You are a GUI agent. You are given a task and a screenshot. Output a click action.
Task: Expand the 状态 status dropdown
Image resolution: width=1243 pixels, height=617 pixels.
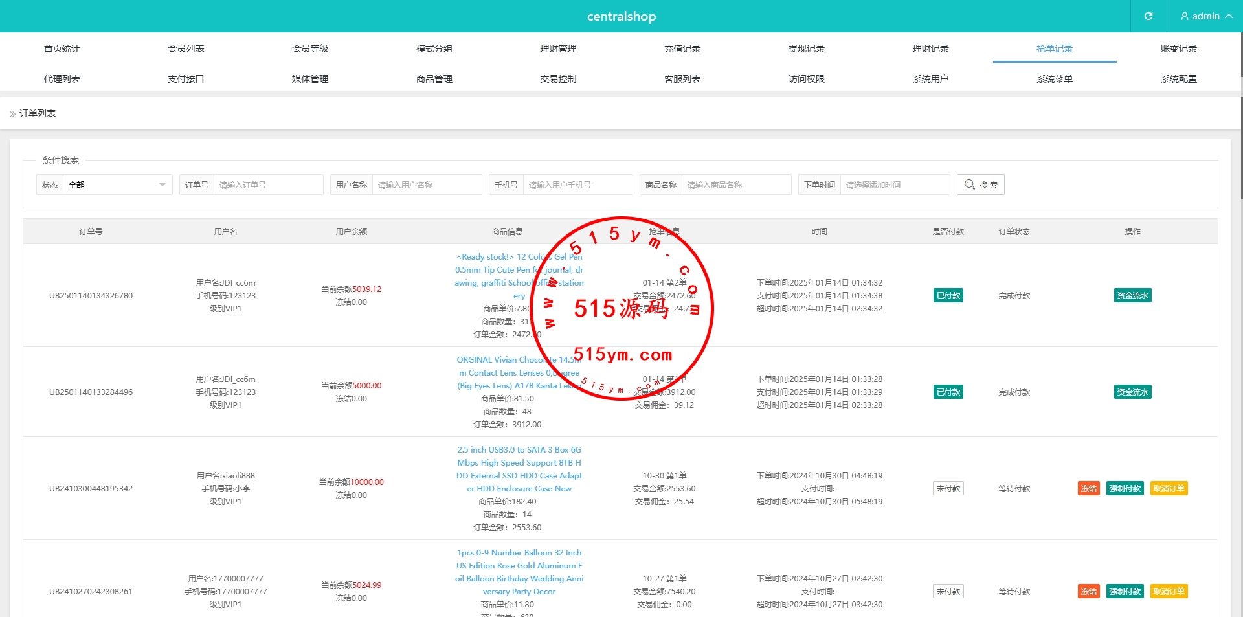coord(117,185)
